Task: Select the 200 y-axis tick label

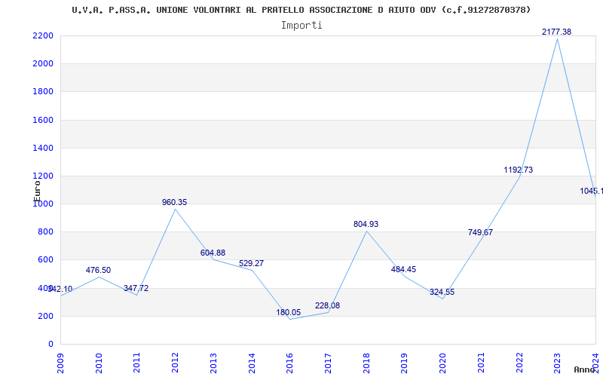Action: 45,316
